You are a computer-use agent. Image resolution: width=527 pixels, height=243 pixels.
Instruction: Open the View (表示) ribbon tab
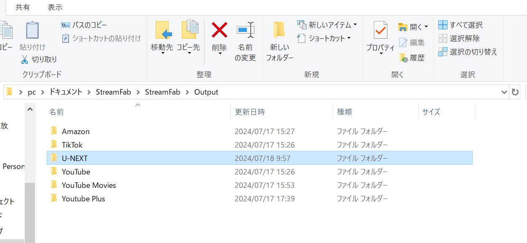55,7
